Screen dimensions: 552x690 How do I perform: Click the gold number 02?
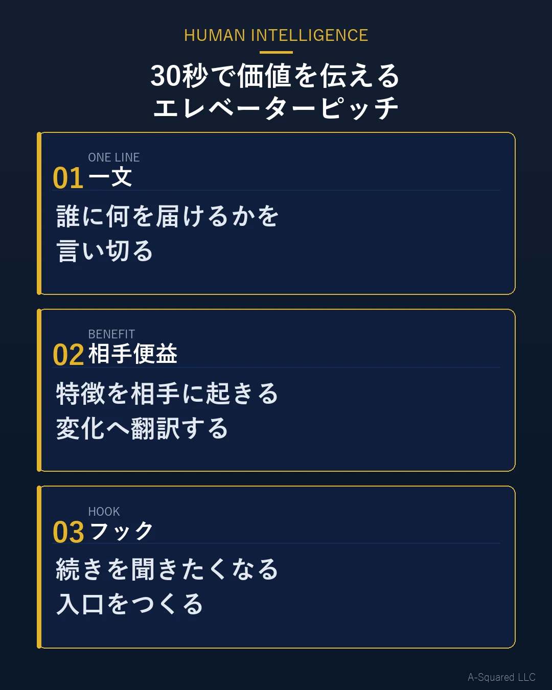point(68,355)
